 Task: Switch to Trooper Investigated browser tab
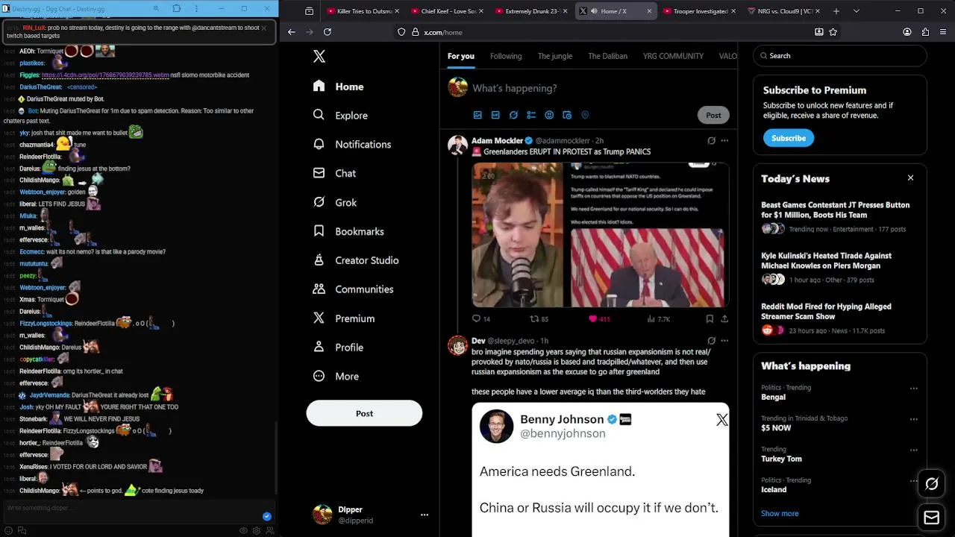700,11
